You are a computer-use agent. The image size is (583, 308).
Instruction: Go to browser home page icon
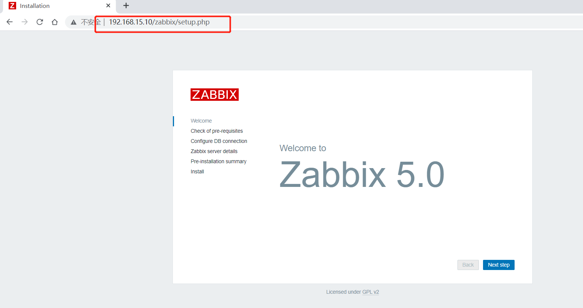55,22
